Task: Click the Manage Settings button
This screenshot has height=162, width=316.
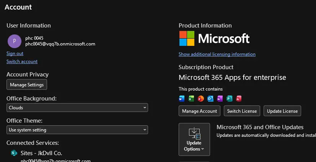Action: coord(27,84)
